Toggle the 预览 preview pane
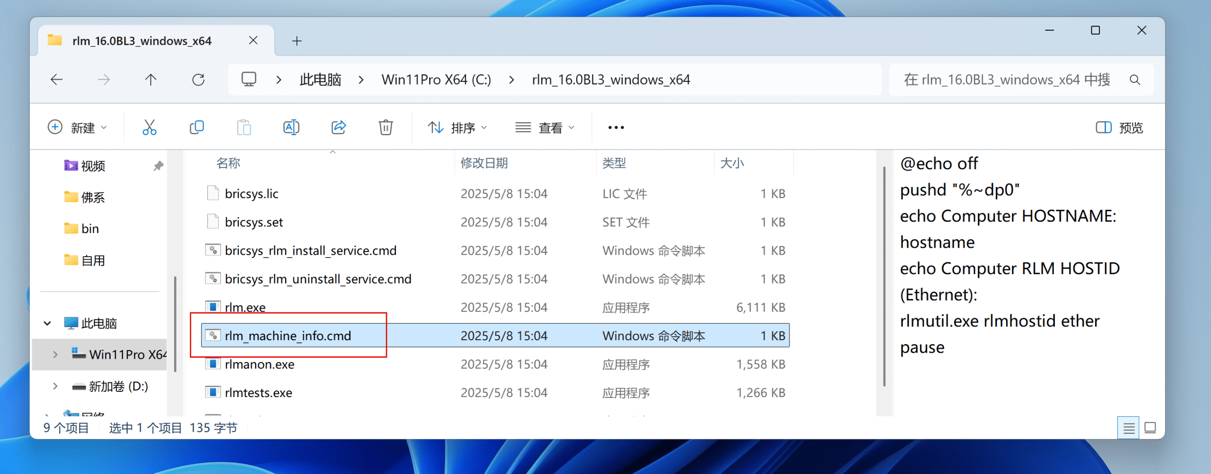 pos(1119,128)
